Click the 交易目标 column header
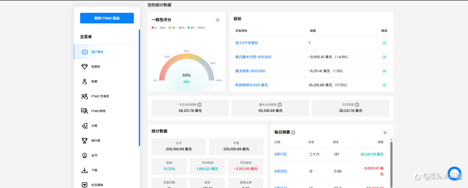This screenshot has height=188, width=468. pyautogui.click(x=241, y=31)
